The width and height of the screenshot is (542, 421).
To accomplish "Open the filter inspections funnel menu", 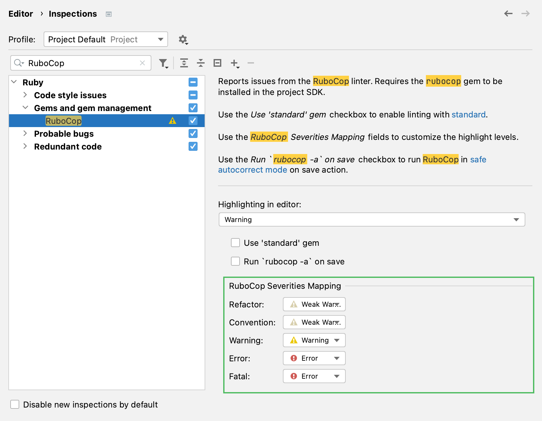I will tap(164, 63).
